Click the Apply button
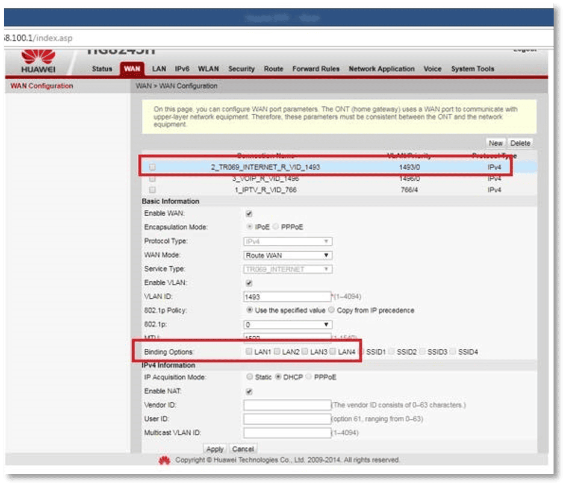The height and width of the screenshot is (499, 572). pyautogui.click(x=215, y=449)
